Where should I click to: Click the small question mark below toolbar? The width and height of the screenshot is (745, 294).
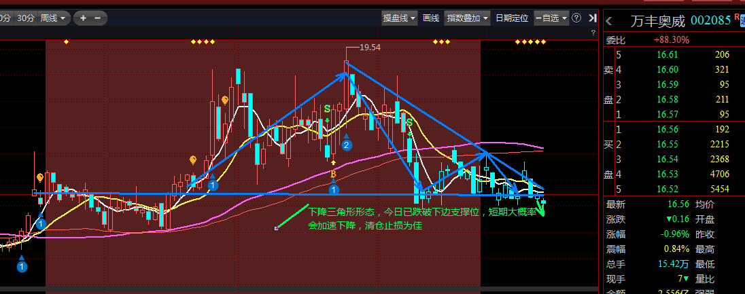coord(593,33)
